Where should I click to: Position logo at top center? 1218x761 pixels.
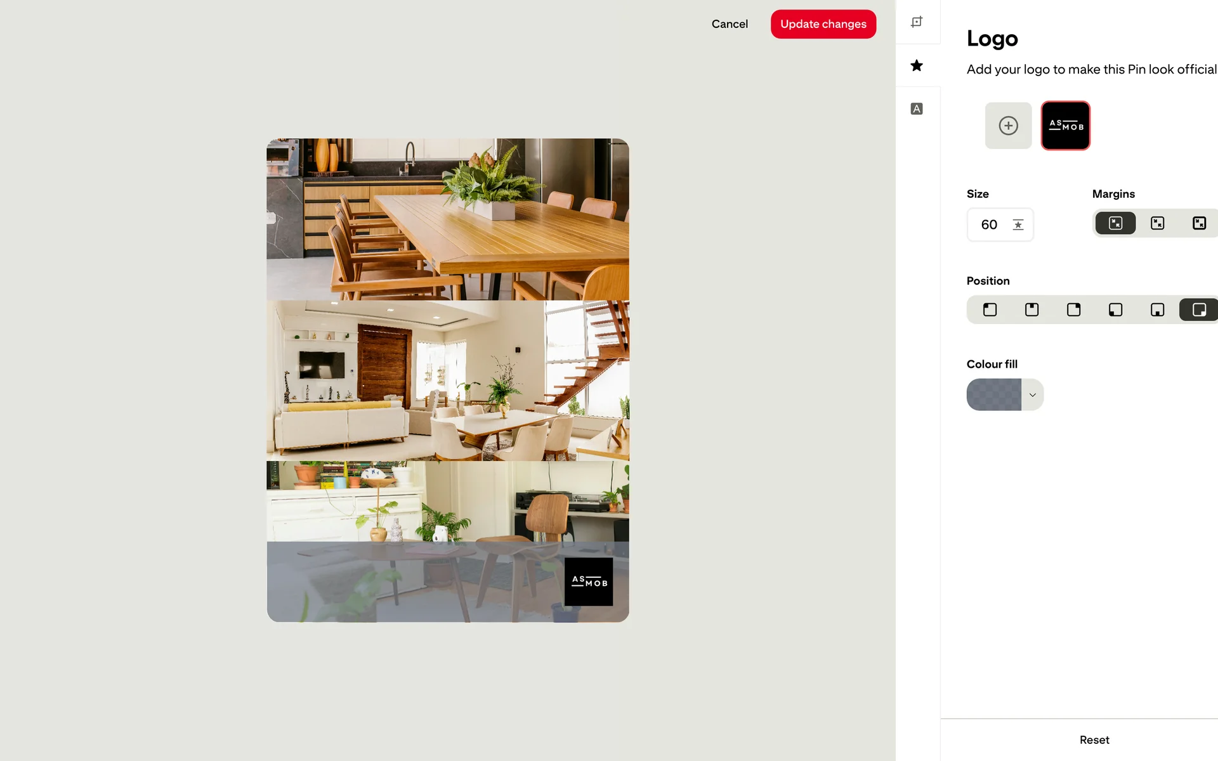click(x=1032, y=309)
